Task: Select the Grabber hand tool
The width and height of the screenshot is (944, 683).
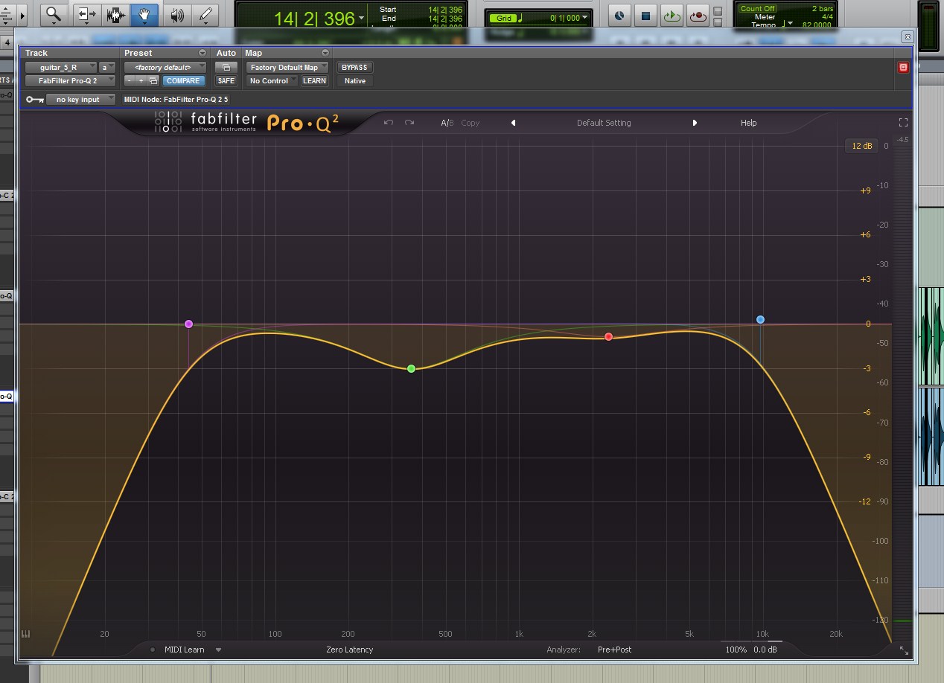Action: 144,13
